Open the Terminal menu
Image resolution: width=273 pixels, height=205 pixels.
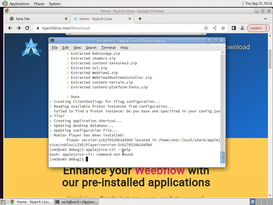(x=108, y=48)
